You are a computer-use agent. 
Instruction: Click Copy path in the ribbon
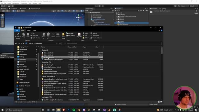tap(35, 35)
